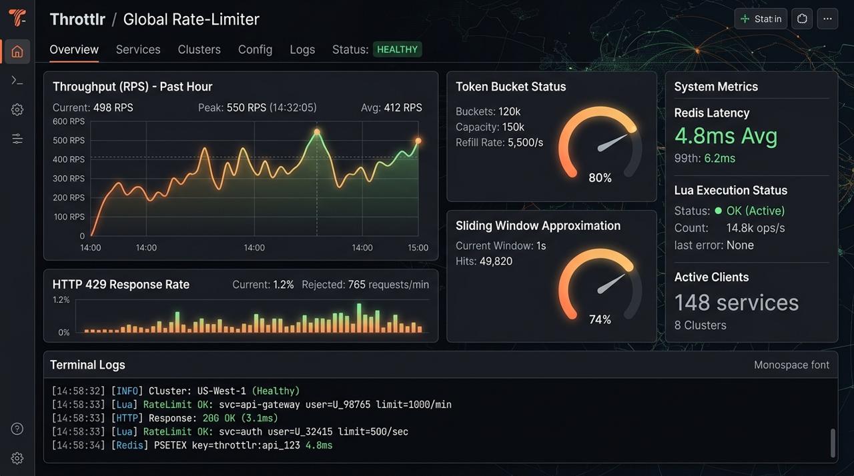This screenshot has height=476, width=854.
Task: Click the throughput peak point on chart
Action: [318, 132]
